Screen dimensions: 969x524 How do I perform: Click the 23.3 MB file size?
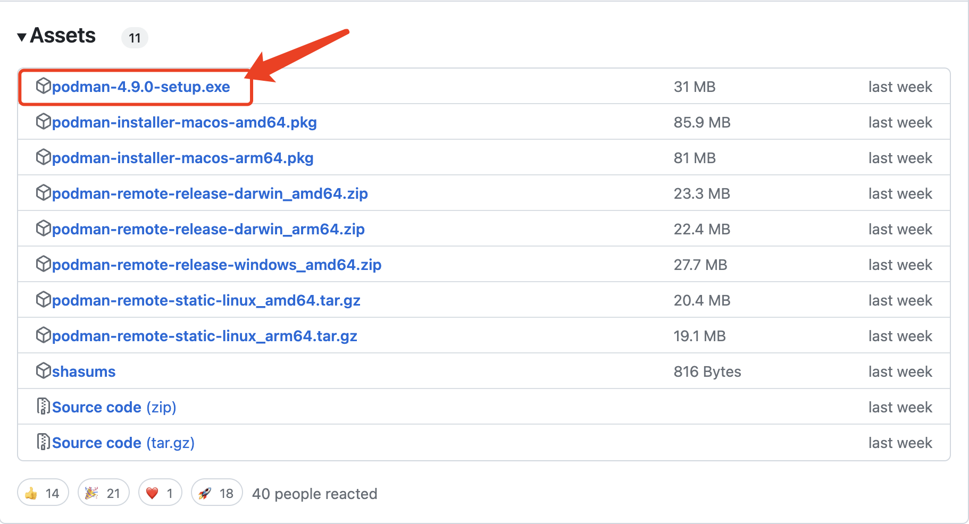click(702, 193)
